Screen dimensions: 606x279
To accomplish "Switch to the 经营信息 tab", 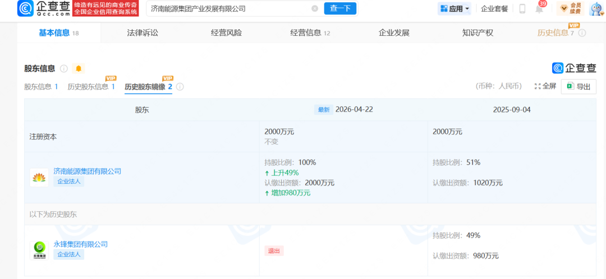I will click(x=310, y=33).
